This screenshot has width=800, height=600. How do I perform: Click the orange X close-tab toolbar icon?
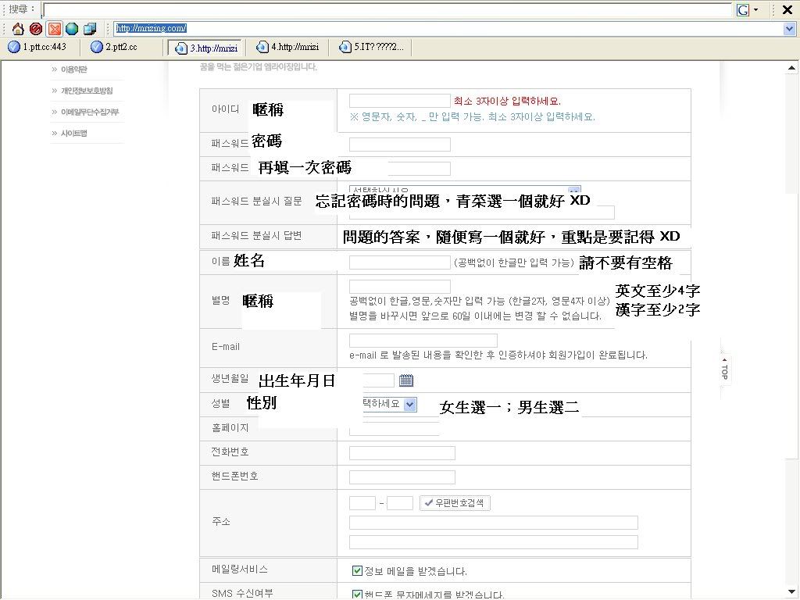54,29
